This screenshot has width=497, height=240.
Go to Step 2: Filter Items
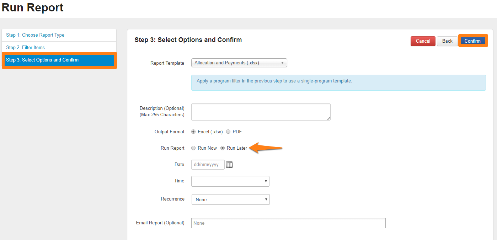(26, 48)
